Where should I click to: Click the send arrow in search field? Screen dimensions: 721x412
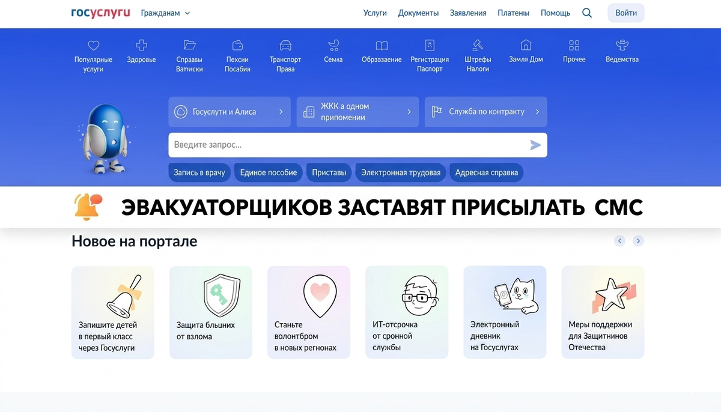pyautogui.click(x=535, y=145)
